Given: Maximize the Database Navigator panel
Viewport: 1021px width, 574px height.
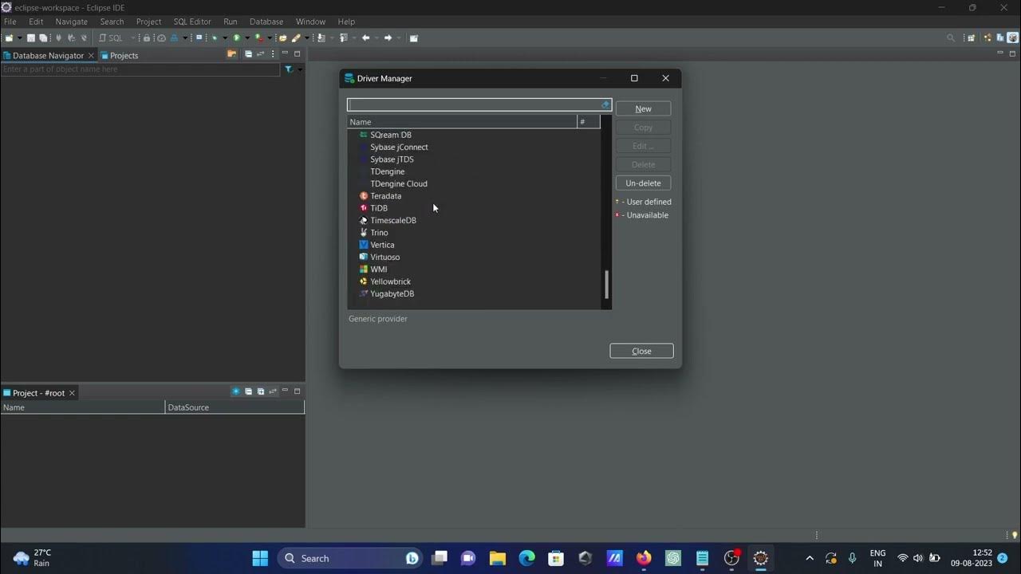Looking at the screenshot, I should coord(298,54).
